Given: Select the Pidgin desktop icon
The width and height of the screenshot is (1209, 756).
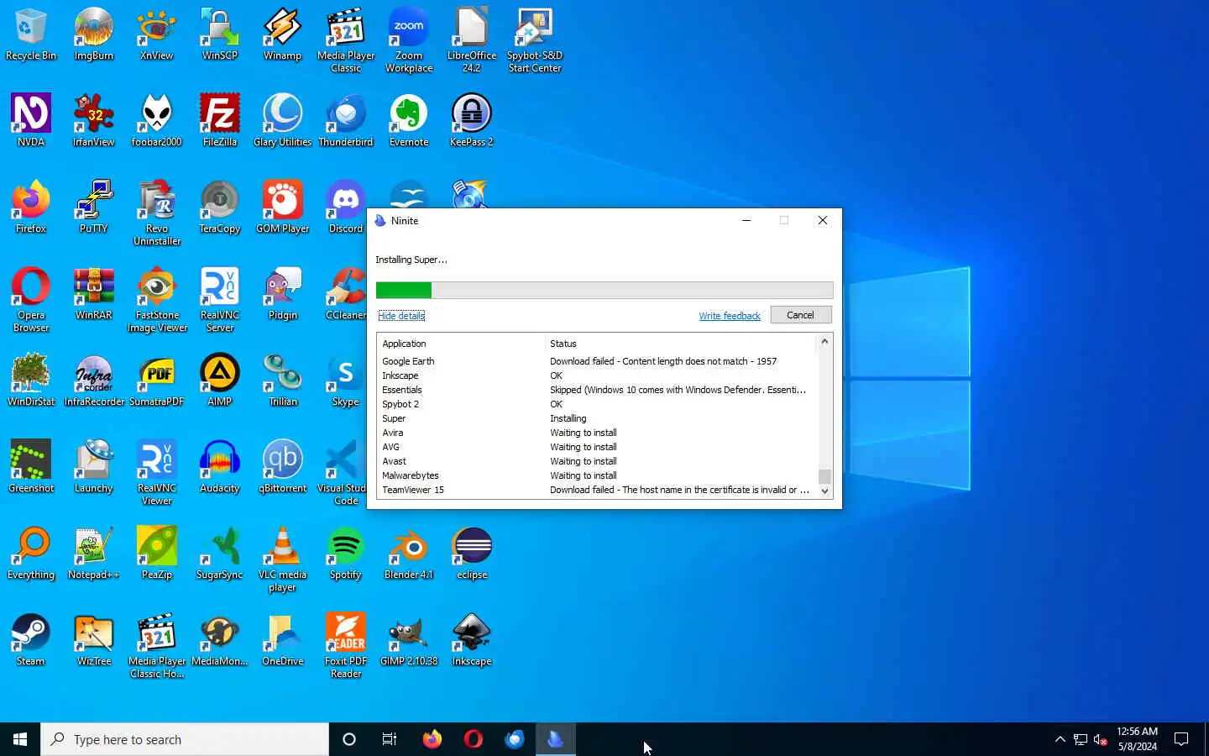Looking at the screenshot, I should coord(282,294).
